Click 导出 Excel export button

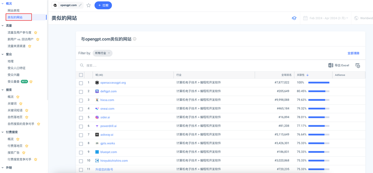(339, 65)
